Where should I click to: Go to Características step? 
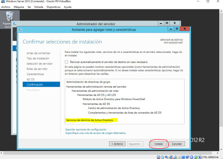click(x=35, y=74)
